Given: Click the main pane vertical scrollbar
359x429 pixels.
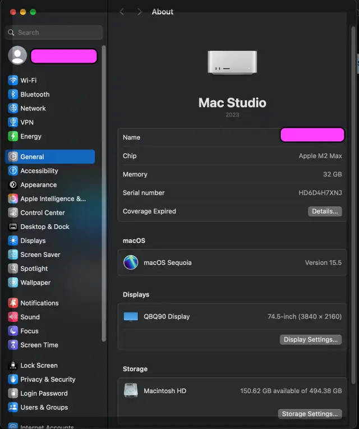Looking at the screenshot, I should coord(353,205).
